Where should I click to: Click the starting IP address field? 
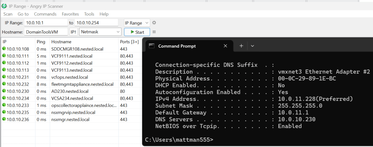46,23
